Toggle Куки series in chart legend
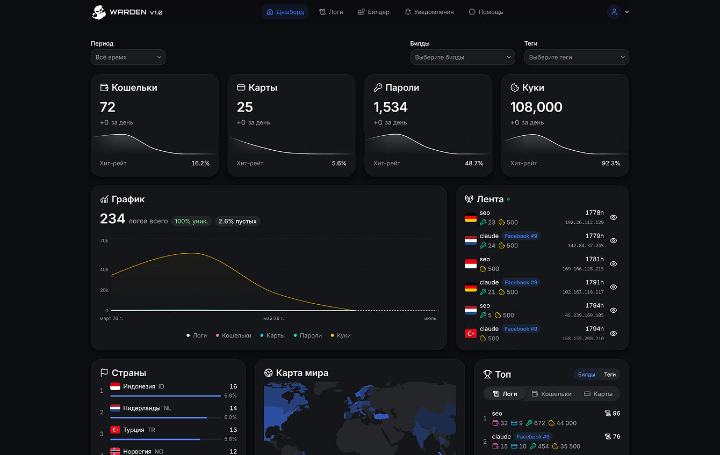The height and width of the screenshot is (455, 720). [x=341, y=335]
